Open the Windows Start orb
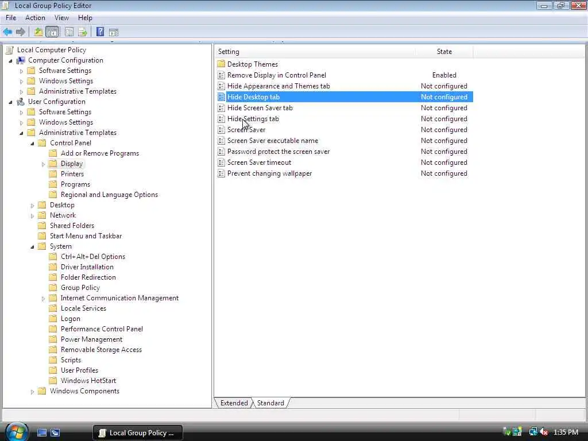The image size is (588, 441). (17, 432)
